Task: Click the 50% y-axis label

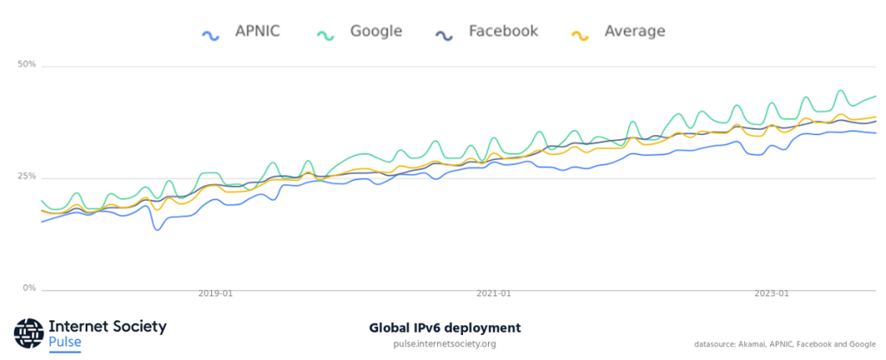Action: click(27, 65)
